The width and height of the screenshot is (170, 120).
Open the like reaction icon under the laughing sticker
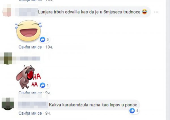pyautogui.click(x=42, y=39)
